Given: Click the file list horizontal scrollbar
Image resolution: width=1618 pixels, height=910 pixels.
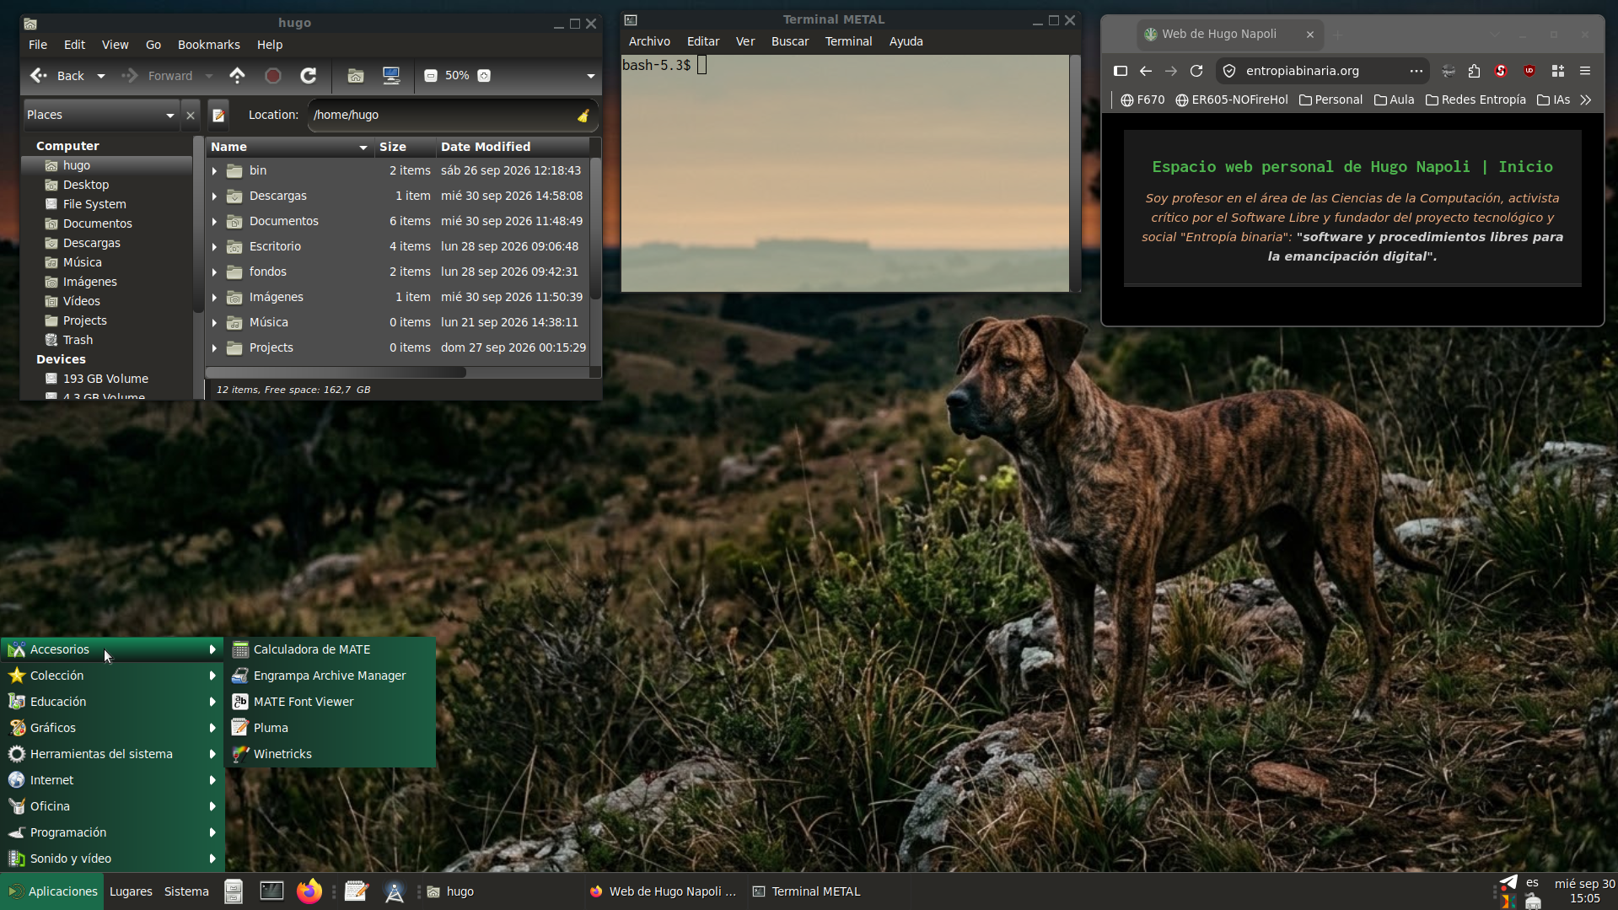Looking at the screenshot, I should click(336, 372).
